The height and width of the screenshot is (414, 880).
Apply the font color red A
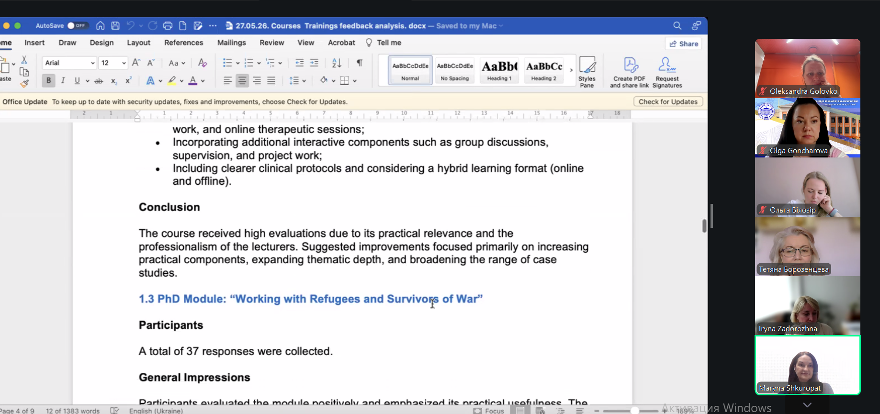(x=193, y=81)
